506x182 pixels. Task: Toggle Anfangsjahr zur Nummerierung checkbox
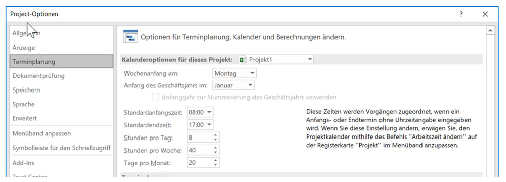[155, 97]
